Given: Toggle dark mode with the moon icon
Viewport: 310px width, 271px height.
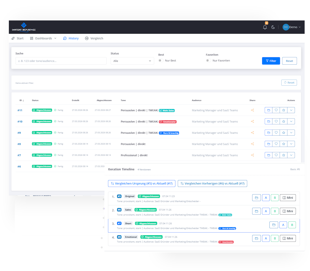Looking at the screenshot, I should click(x=273, y=27).
